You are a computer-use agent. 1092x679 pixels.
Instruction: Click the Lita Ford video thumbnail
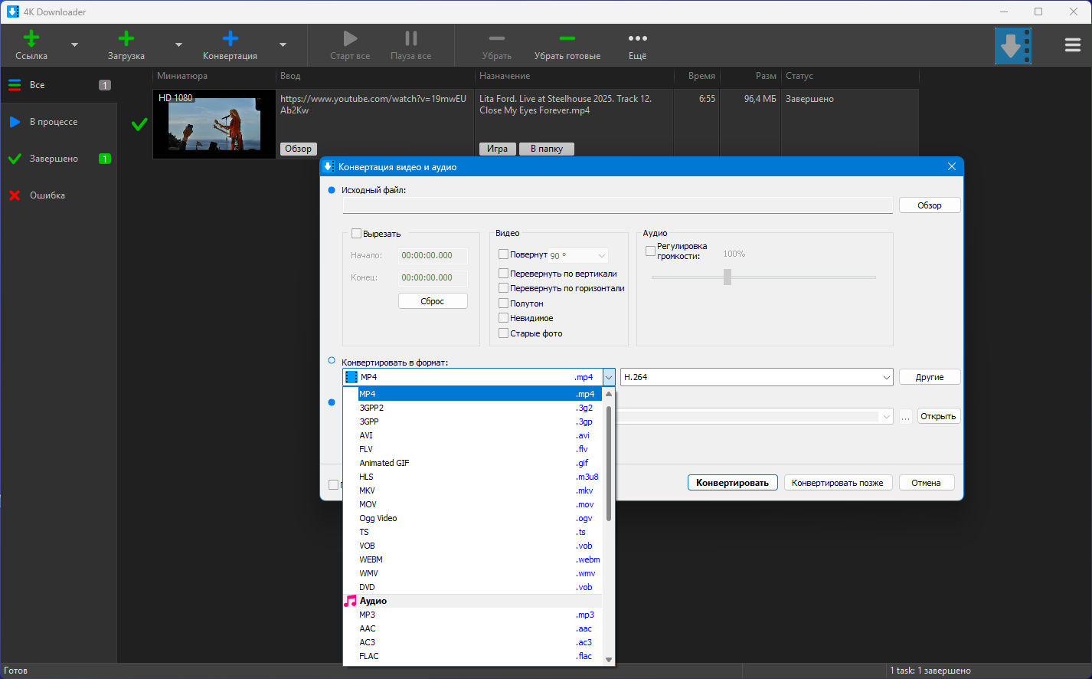(214, 124)
